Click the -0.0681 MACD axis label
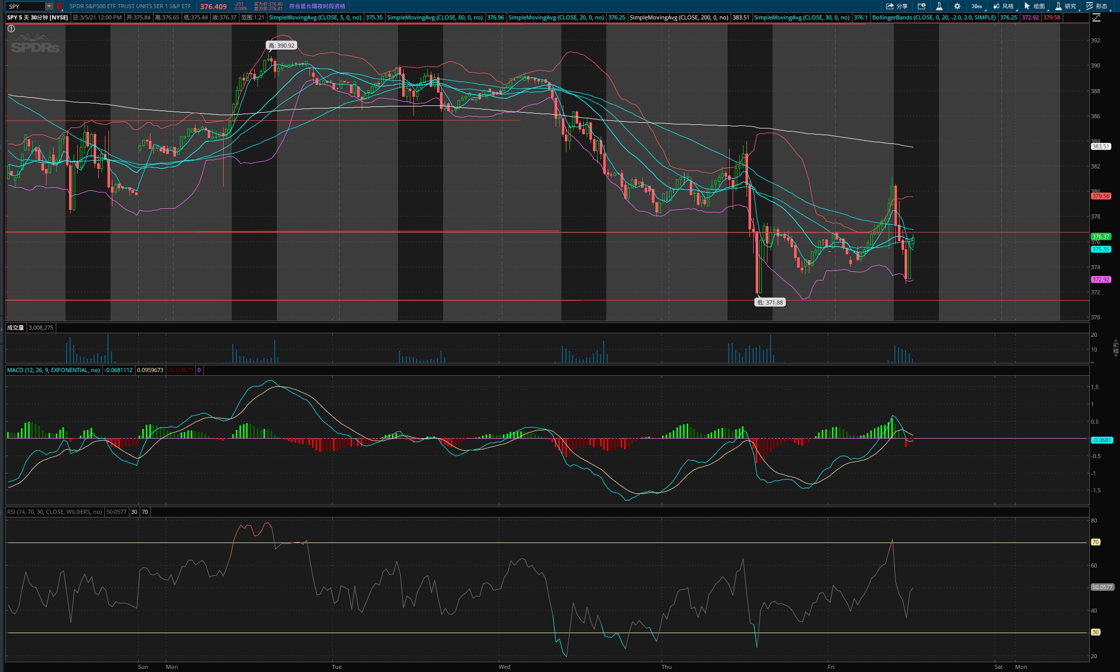The image size is (1120, 672). [1102, 440]
